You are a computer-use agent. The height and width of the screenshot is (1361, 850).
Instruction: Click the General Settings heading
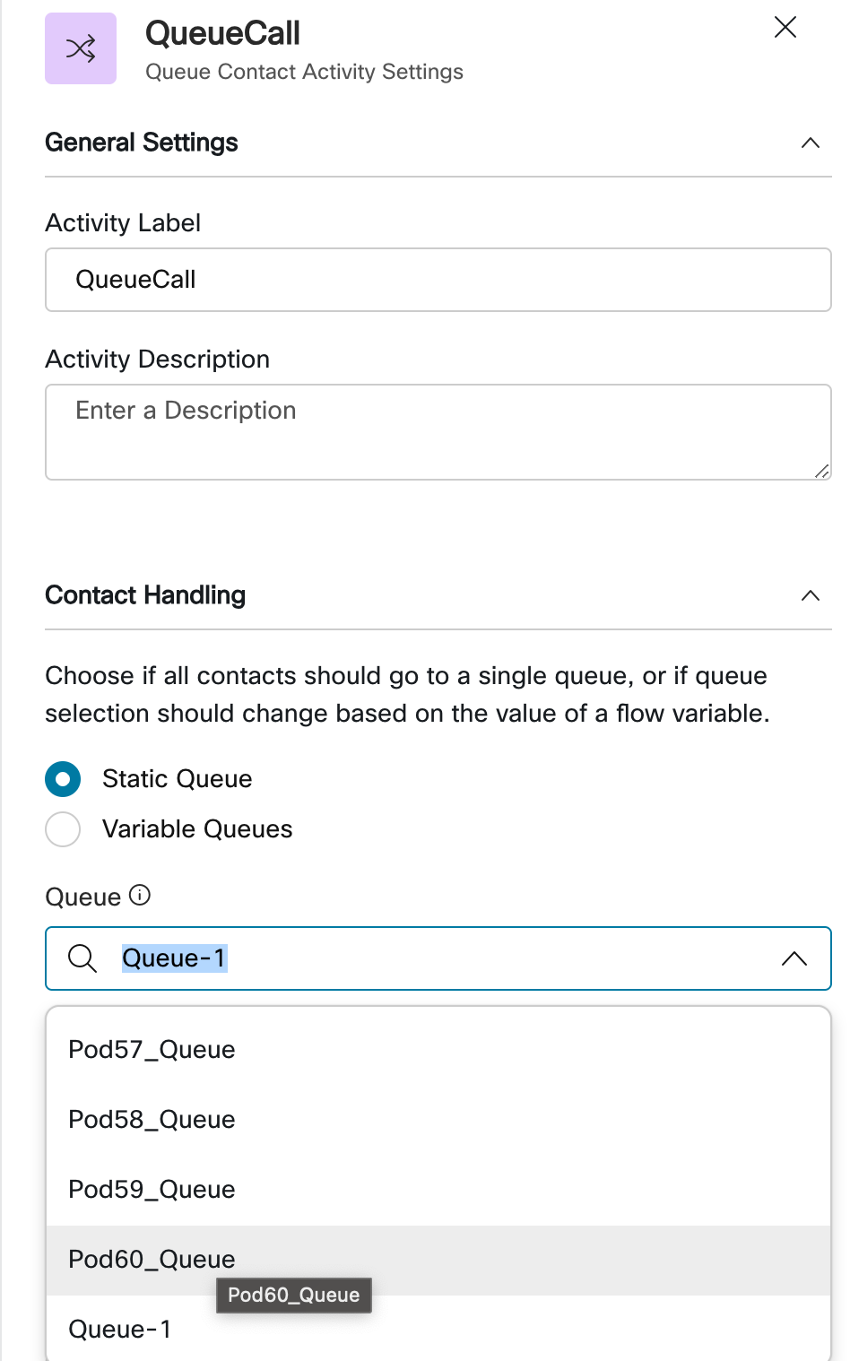tap(142, 143)
